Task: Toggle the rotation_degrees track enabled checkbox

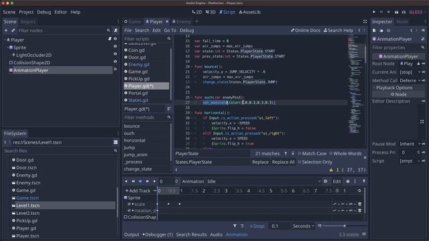Action: [129, 211]
